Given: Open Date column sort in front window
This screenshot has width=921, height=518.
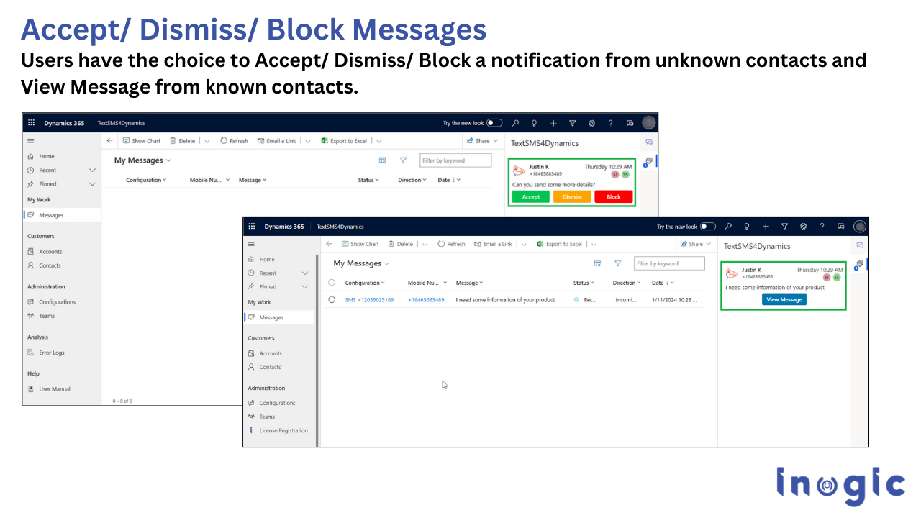Looking at the screenshot, I should coord(663,283).
